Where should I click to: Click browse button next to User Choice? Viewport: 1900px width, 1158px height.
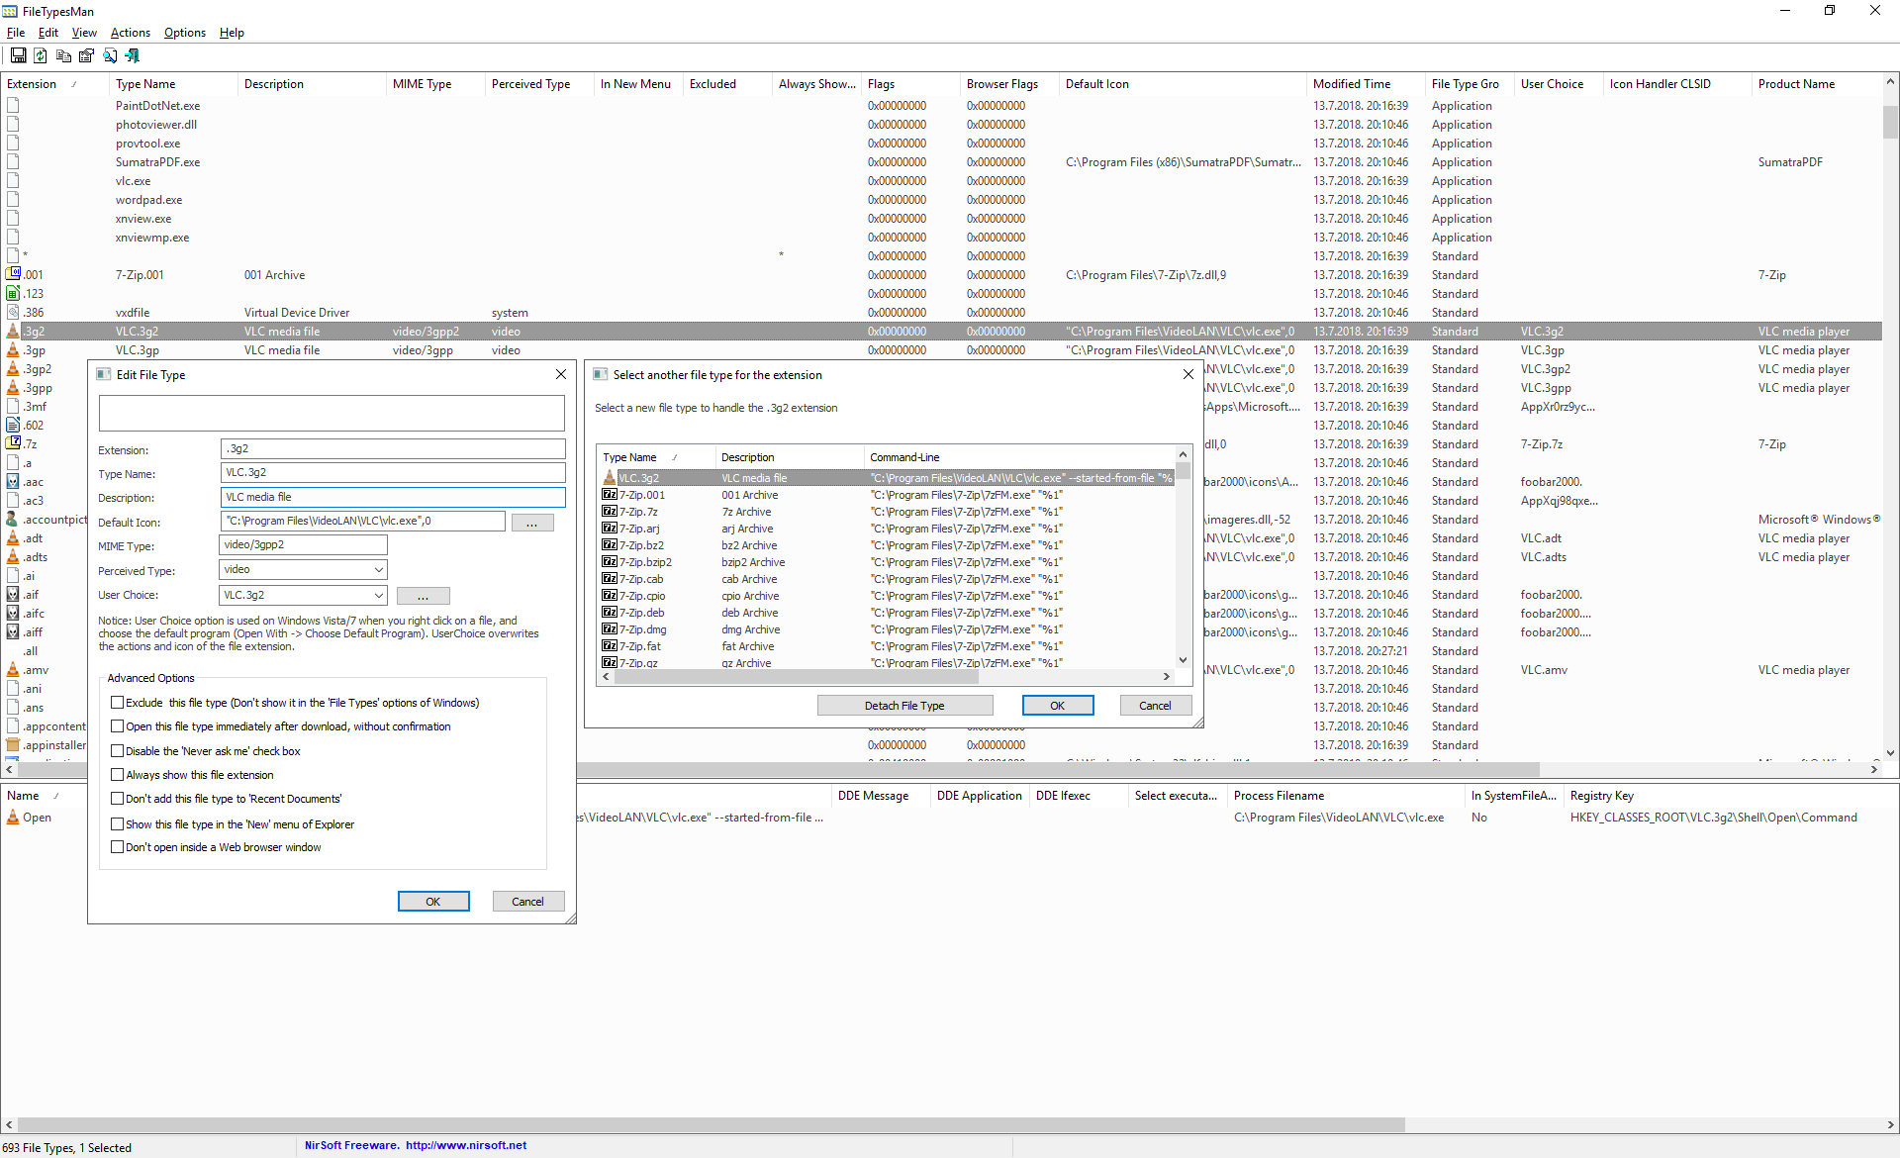[x=423, y=596]
